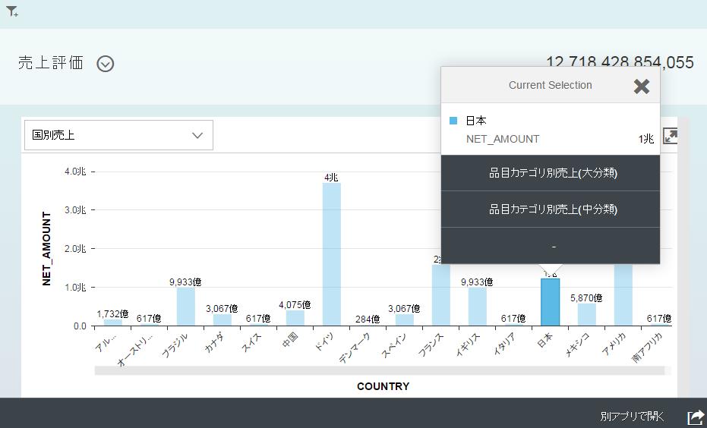The height and width of the screenshot is (428, 707).
Task: Click the イギリス bar labeled 9,933億
Action: pos(477,307)
